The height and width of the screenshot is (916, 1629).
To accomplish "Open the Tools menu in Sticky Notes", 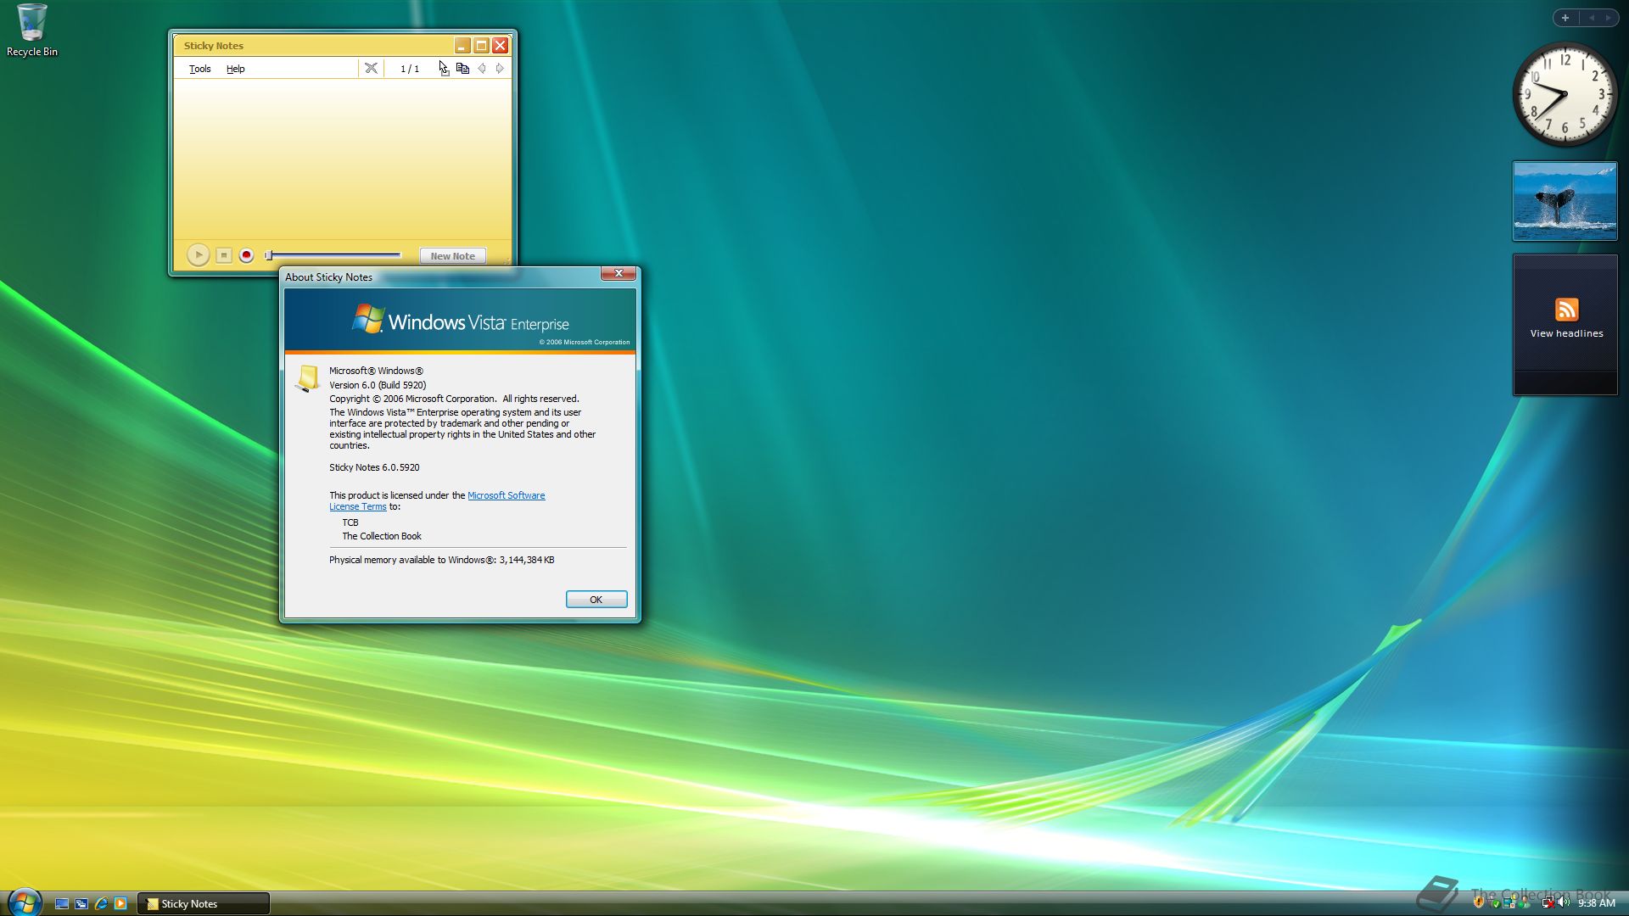I will (x=199, y=69).
